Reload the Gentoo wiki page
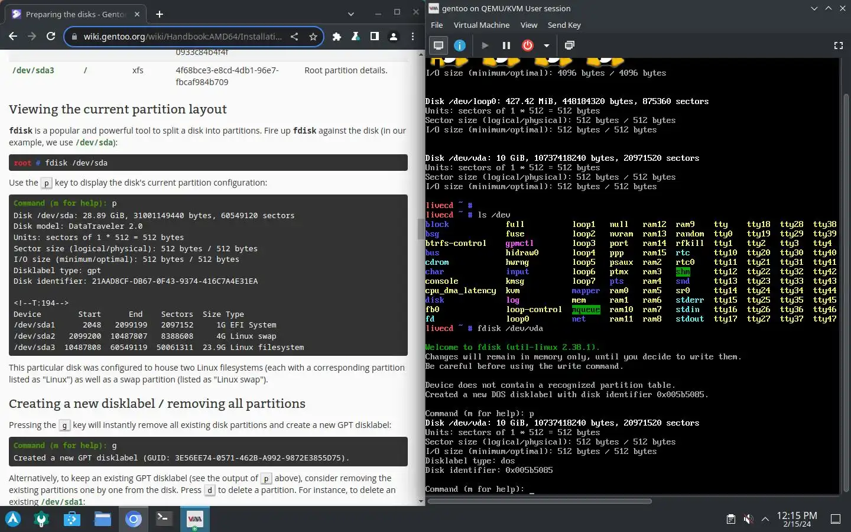851x532 pixels. [51, 37]
